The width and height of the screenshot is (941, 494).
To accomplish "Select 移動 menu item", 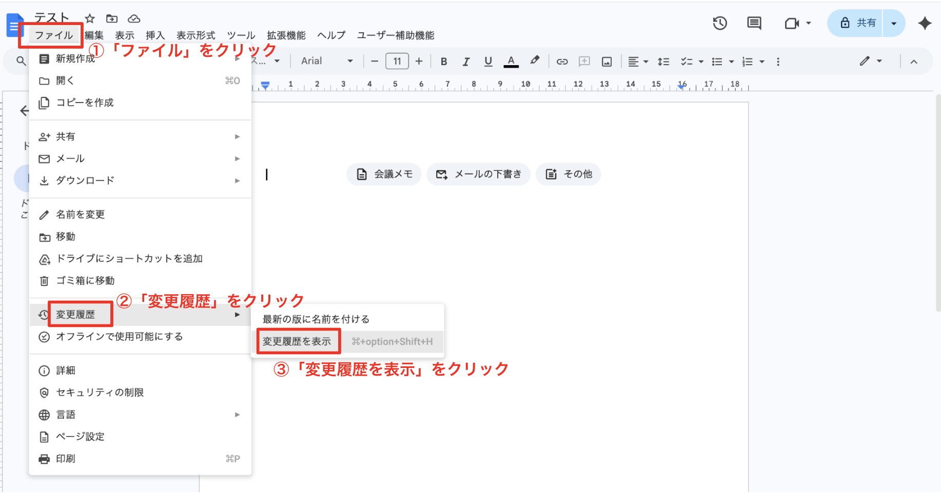I will [x=140, y=236].
